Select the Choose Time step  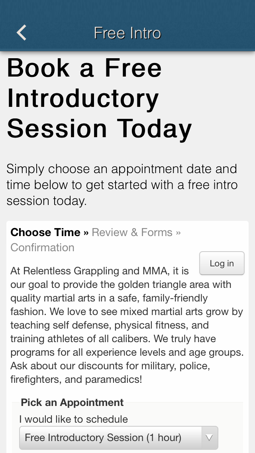[45, 232]
